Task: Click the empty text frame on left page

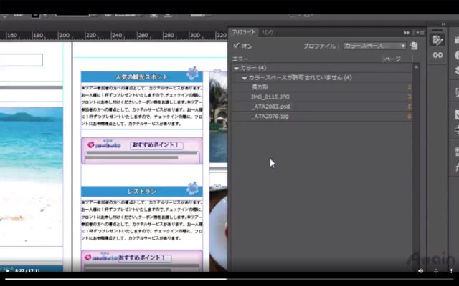Action: pos(21,60)
